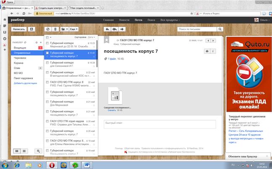Viewport: 272px width, 169px height.
Task: Open the settings gear at bottom of folder list
Action: (38, 151)
